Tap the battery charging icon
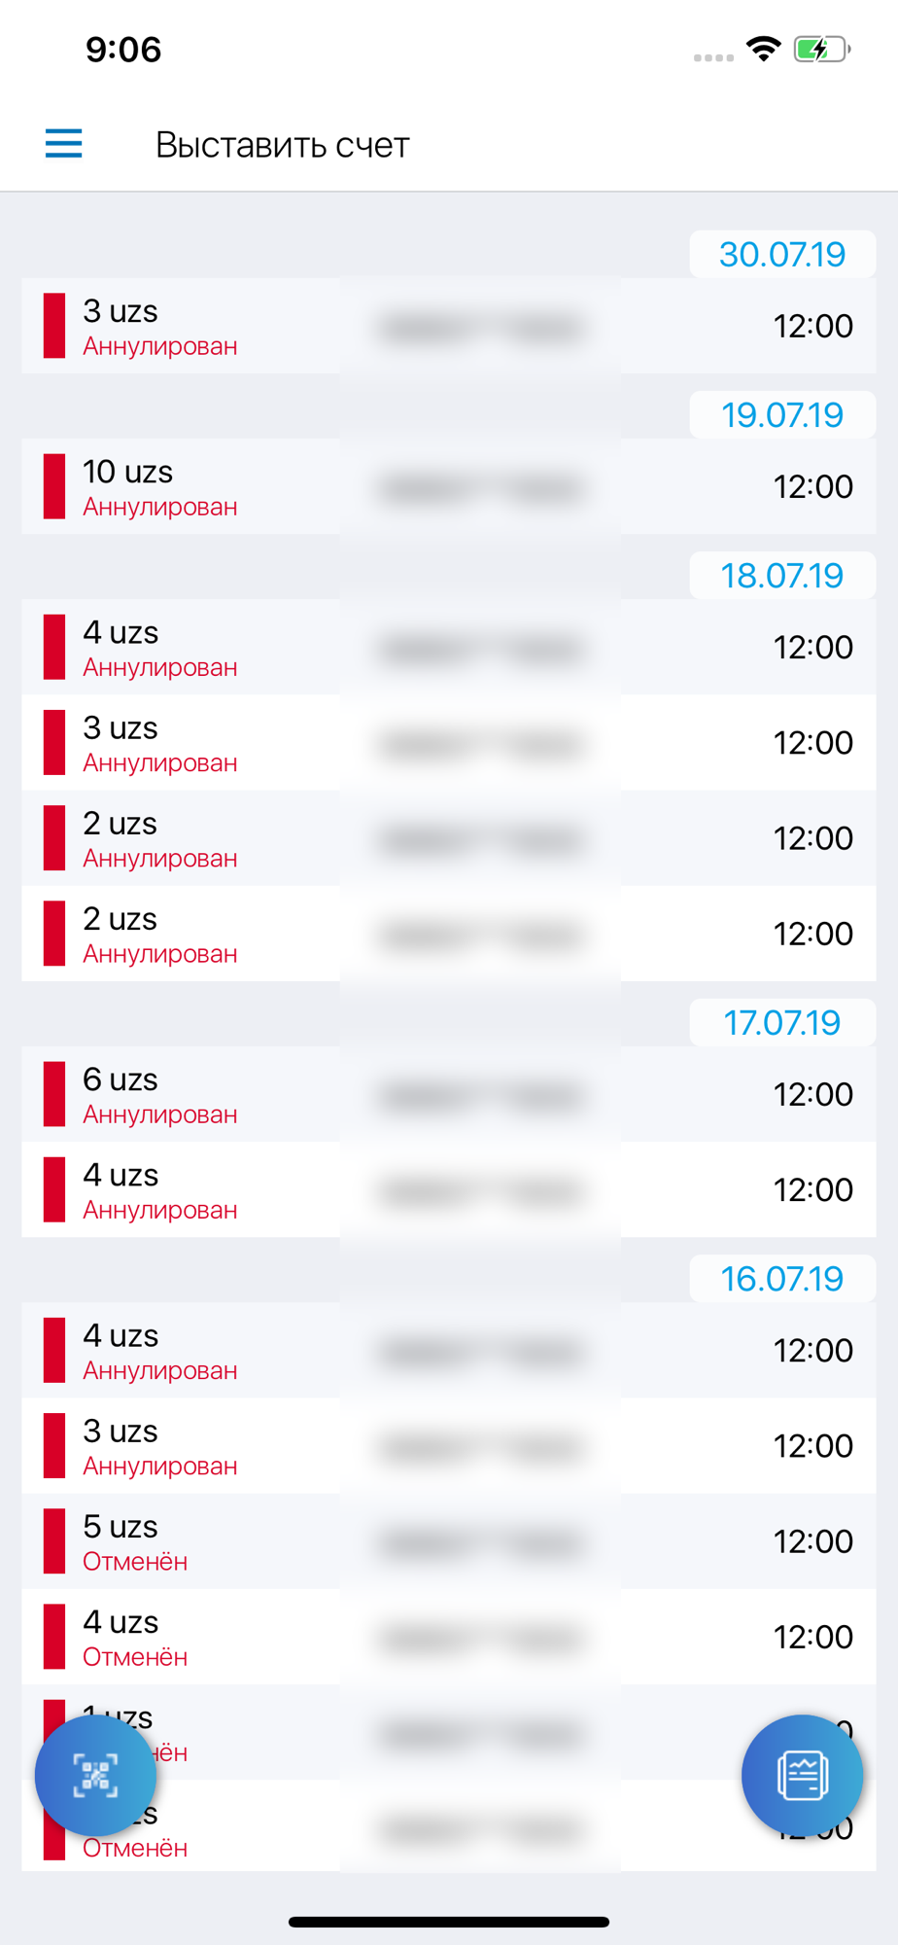 822,49
